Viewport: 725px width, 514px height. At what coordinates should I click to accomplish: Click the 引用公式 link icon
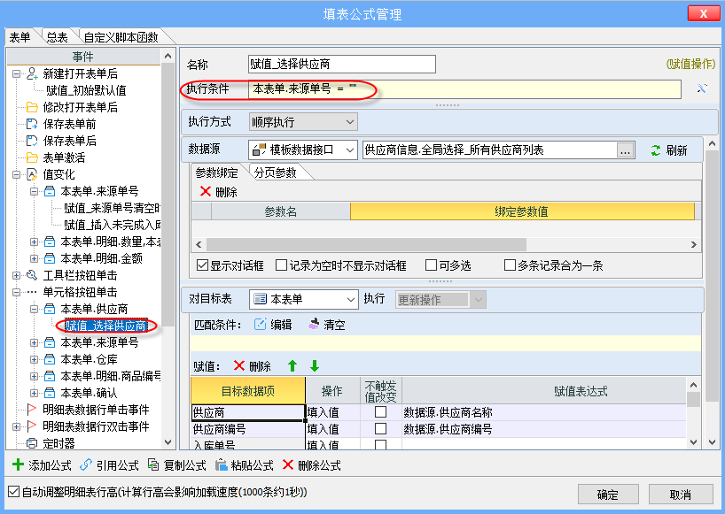[86, 464]
